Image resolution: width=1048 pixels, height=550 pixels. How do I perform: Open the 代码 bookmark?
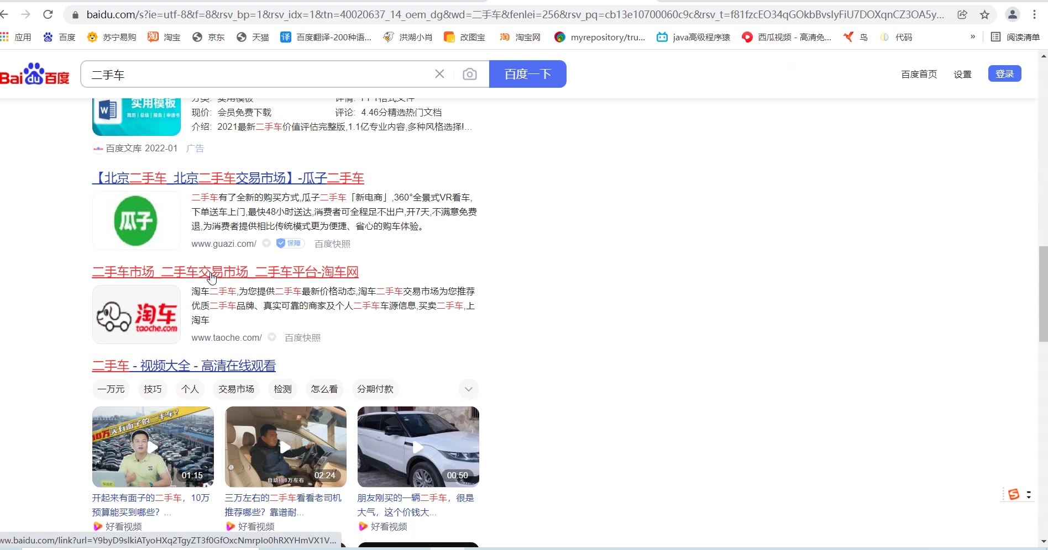coord(895,37)
